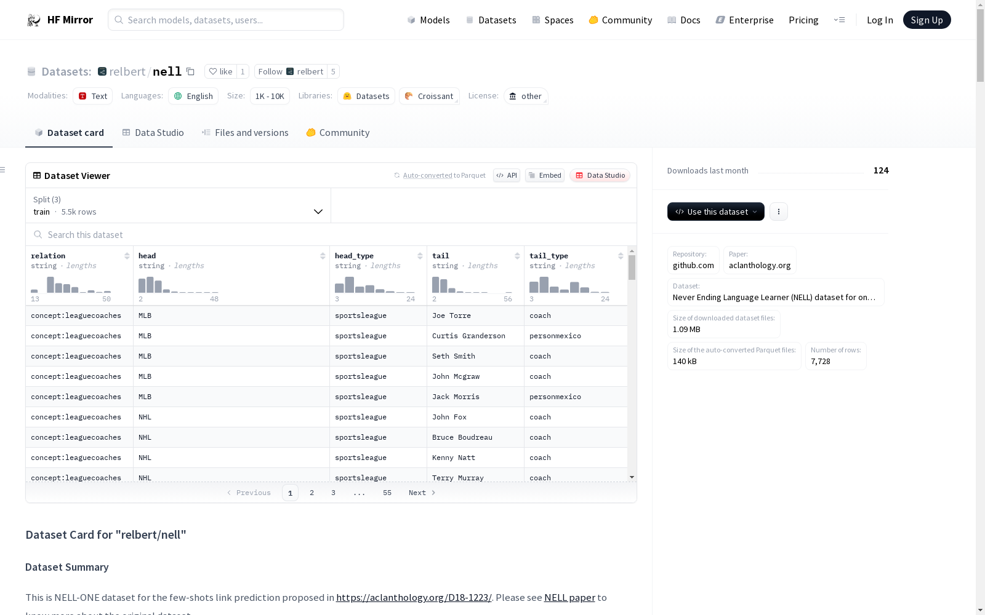Sort the head column
This screenshot has width=985, height=615.
pyautogui.click(x=323, y=256)
